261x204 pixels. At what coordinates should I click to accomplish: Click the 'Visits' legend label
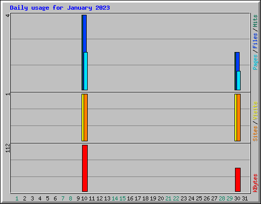click(255, 111)
